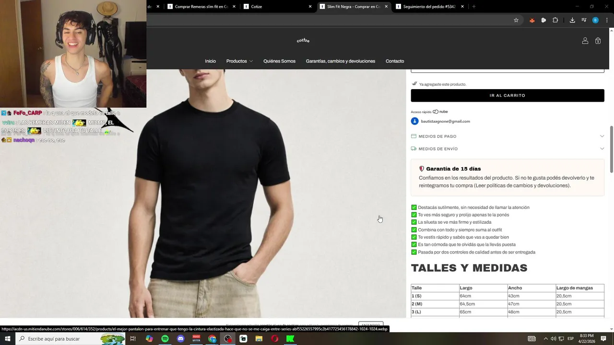Image resolution: width=614 pixels, height=345 pixels.
Task: Click the IR AL CARRITO button
Action: click(x=508, y=95)
